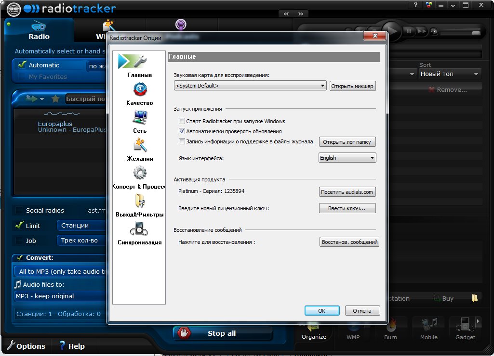This screenshot has height=356, width=494.
Task: Click the Radio tab
Action: coord(39,30)
